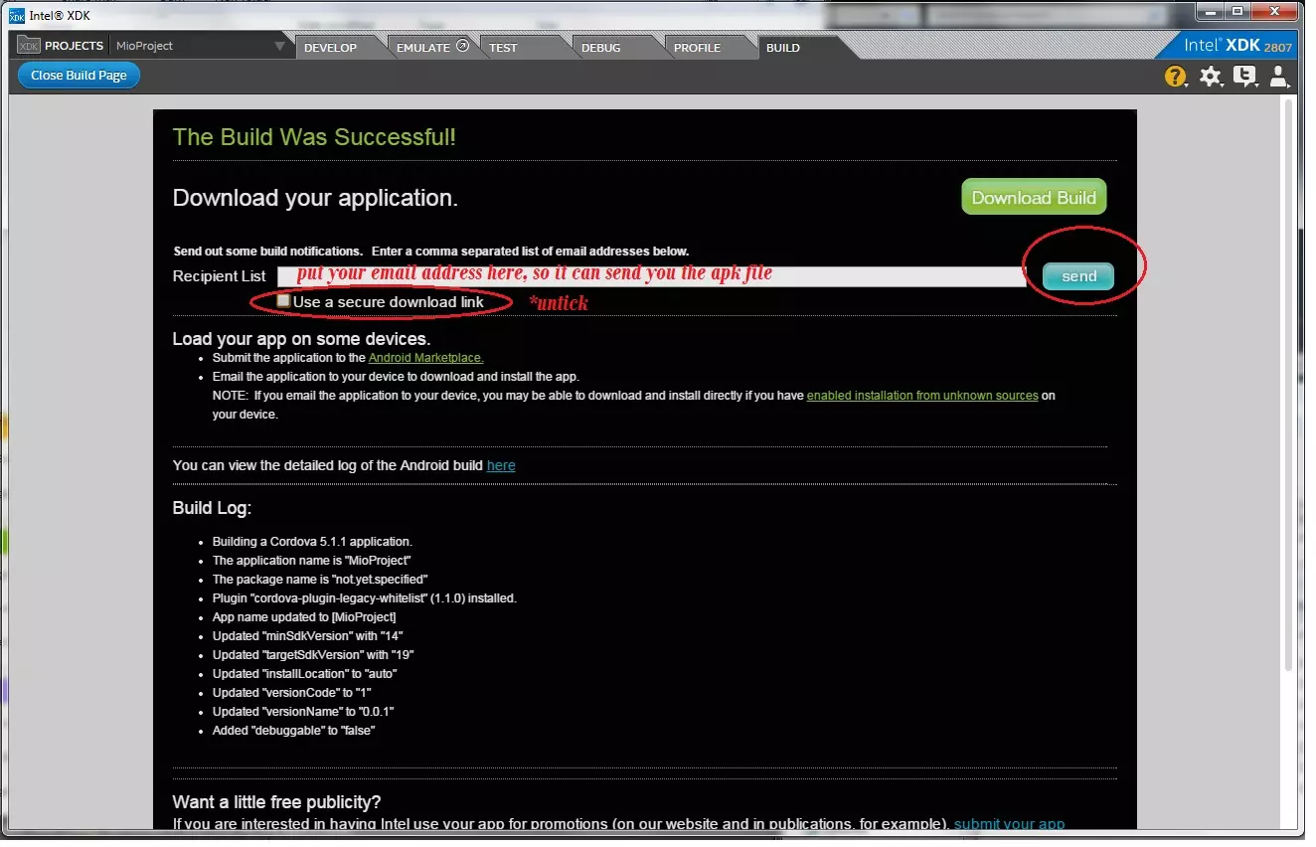Click the 'Added "debuggable" to "false"' line

coord(294,731)
